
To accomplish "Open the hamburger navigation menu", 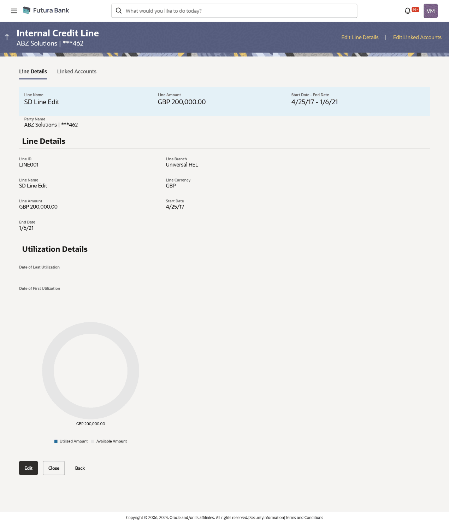I will tap(14, 11).
